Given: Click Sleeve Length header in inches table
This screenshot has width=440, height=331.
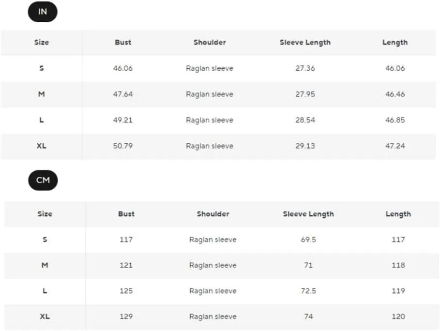Looking at the screenshot, I should [x=305, y=43].
